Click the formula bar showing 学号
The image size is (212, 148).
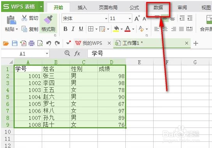[150, 53]
